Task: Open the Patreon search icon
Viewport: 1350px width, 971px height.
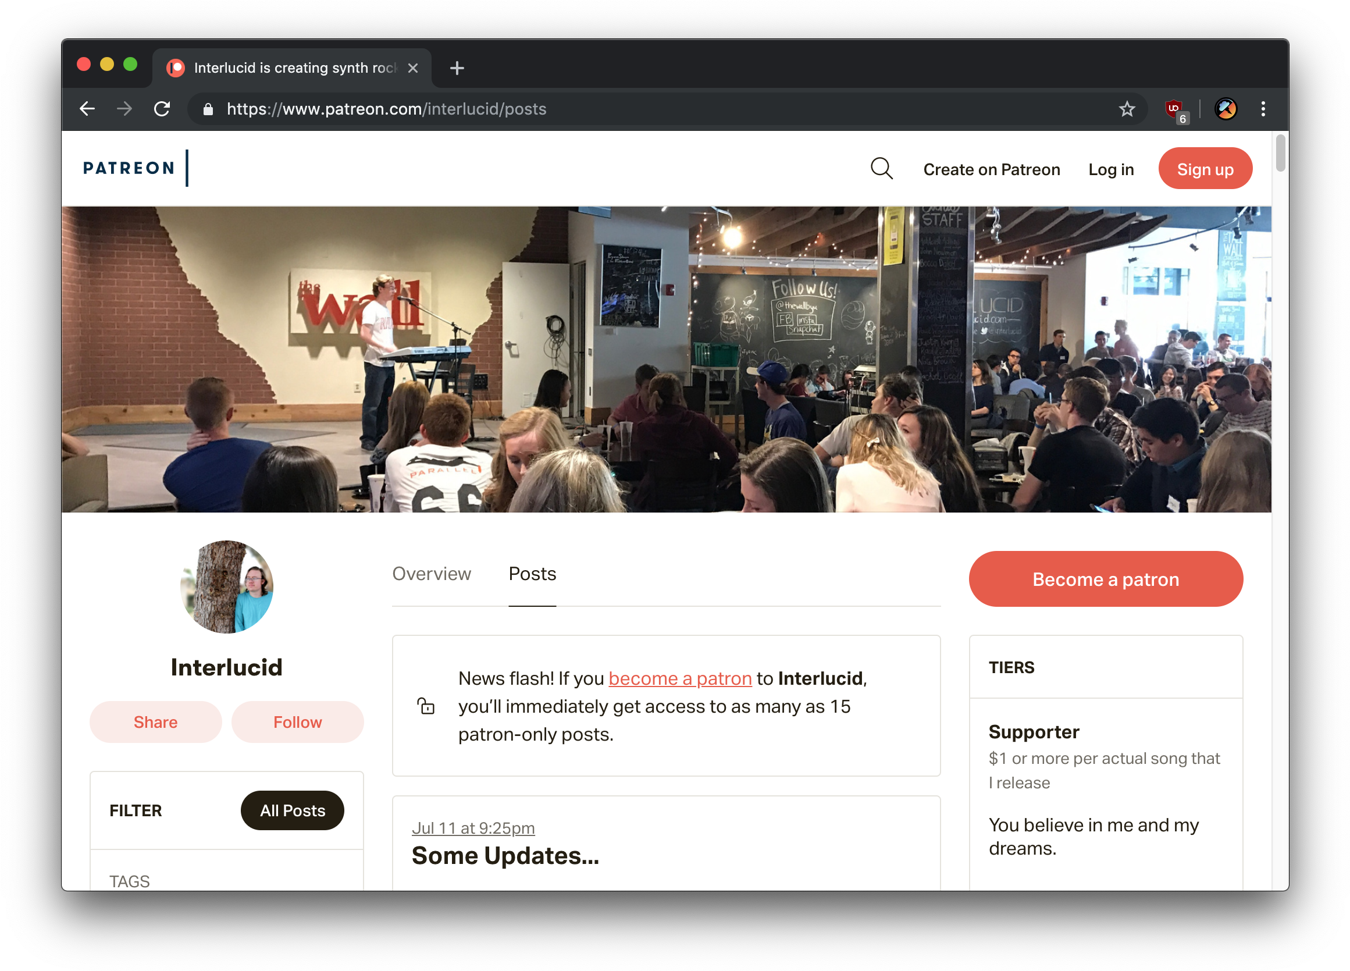Action: pos(881,169)
